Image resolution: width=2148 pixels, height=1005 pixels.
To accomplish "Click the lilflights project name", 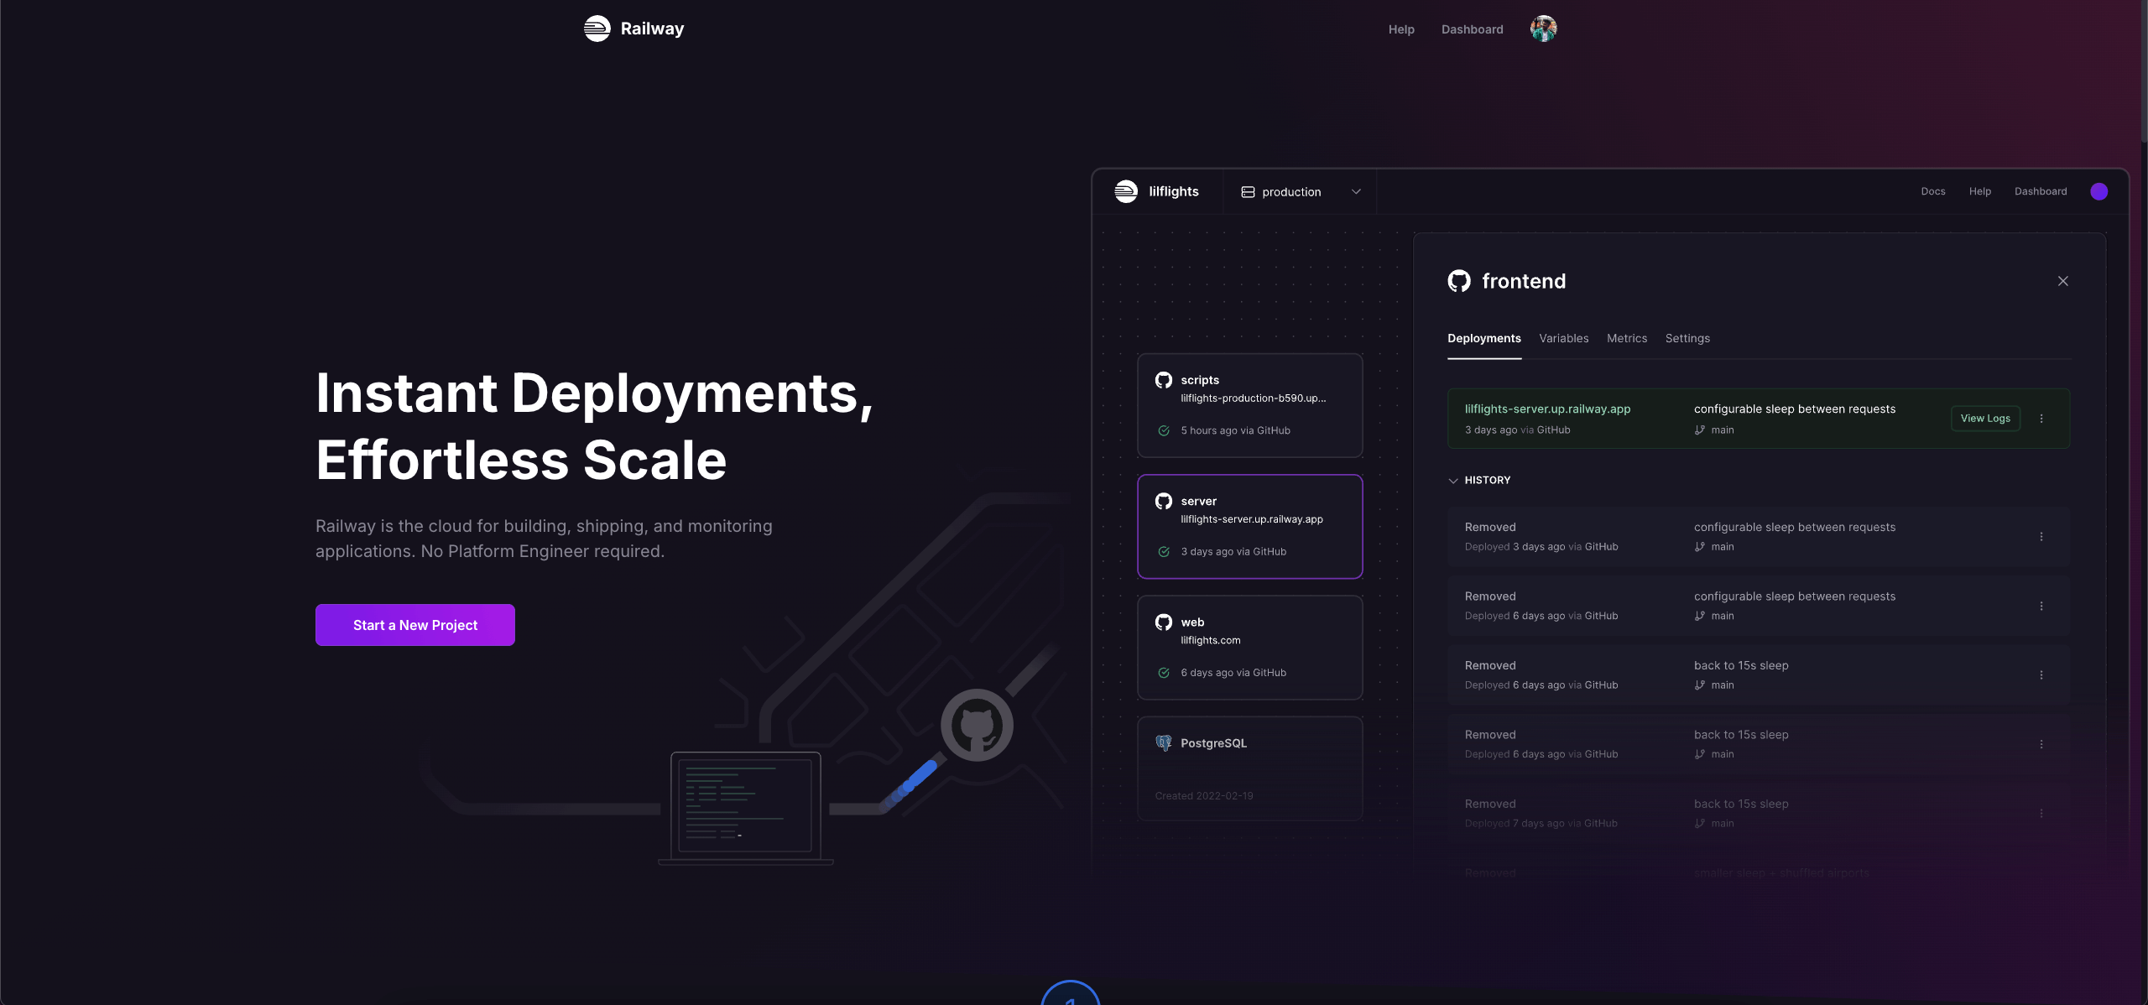I will tap(1174, 191).
